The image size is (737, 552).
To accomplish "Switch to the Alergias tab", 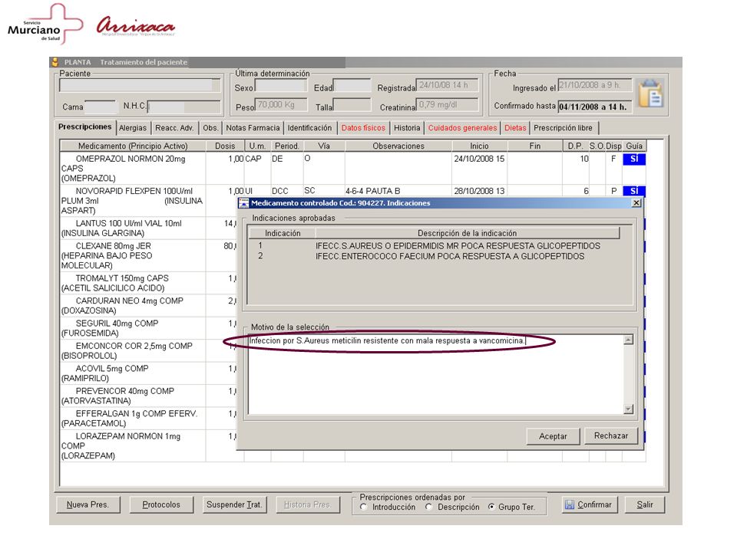I will pos(133,128).
